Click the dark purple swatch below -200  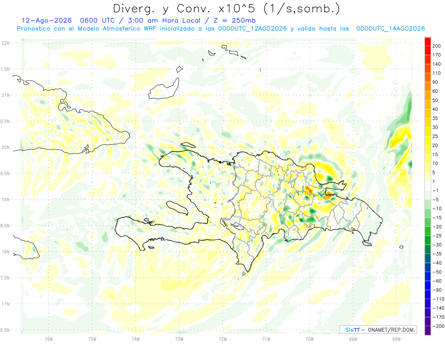428,331
